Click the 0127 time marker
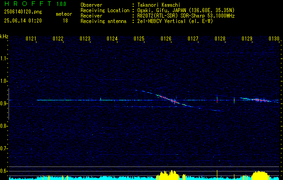283x180 pixels. tap(193, 39)
